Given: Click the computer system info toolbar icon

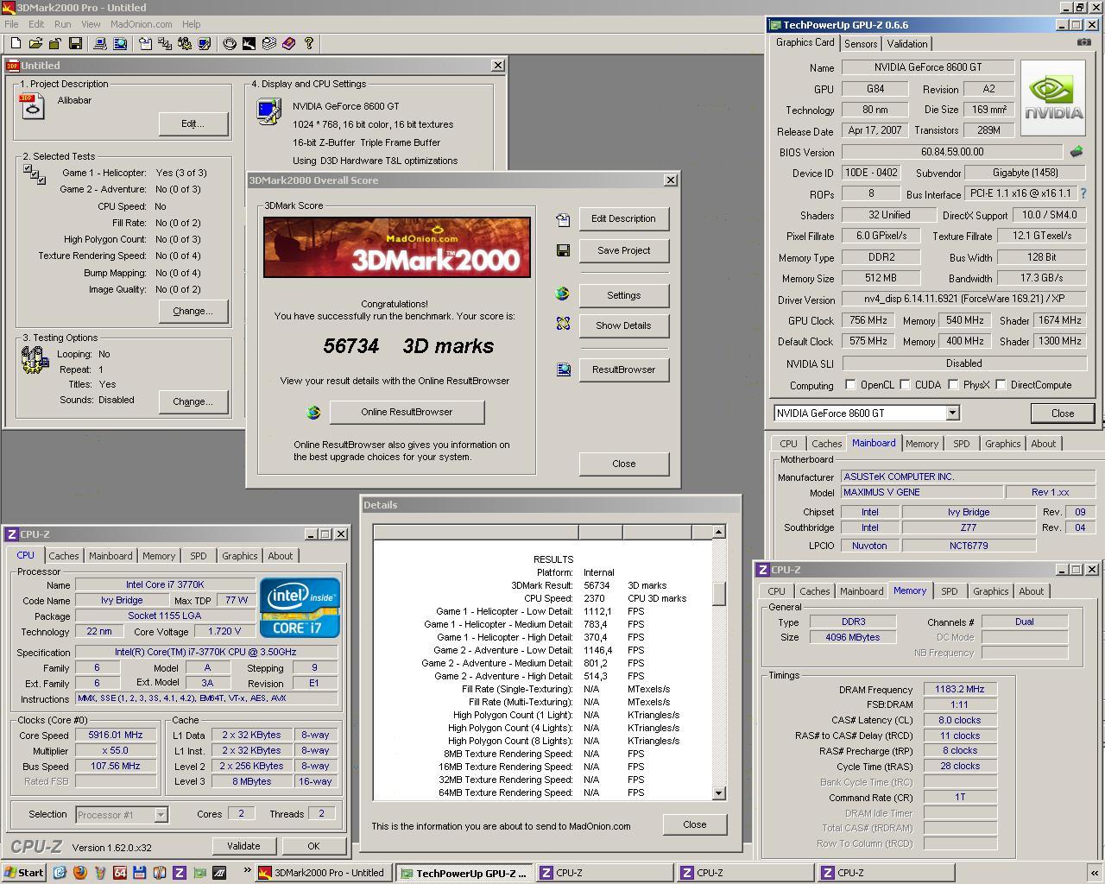Looking at the screenshot, I should coord(99,43).
